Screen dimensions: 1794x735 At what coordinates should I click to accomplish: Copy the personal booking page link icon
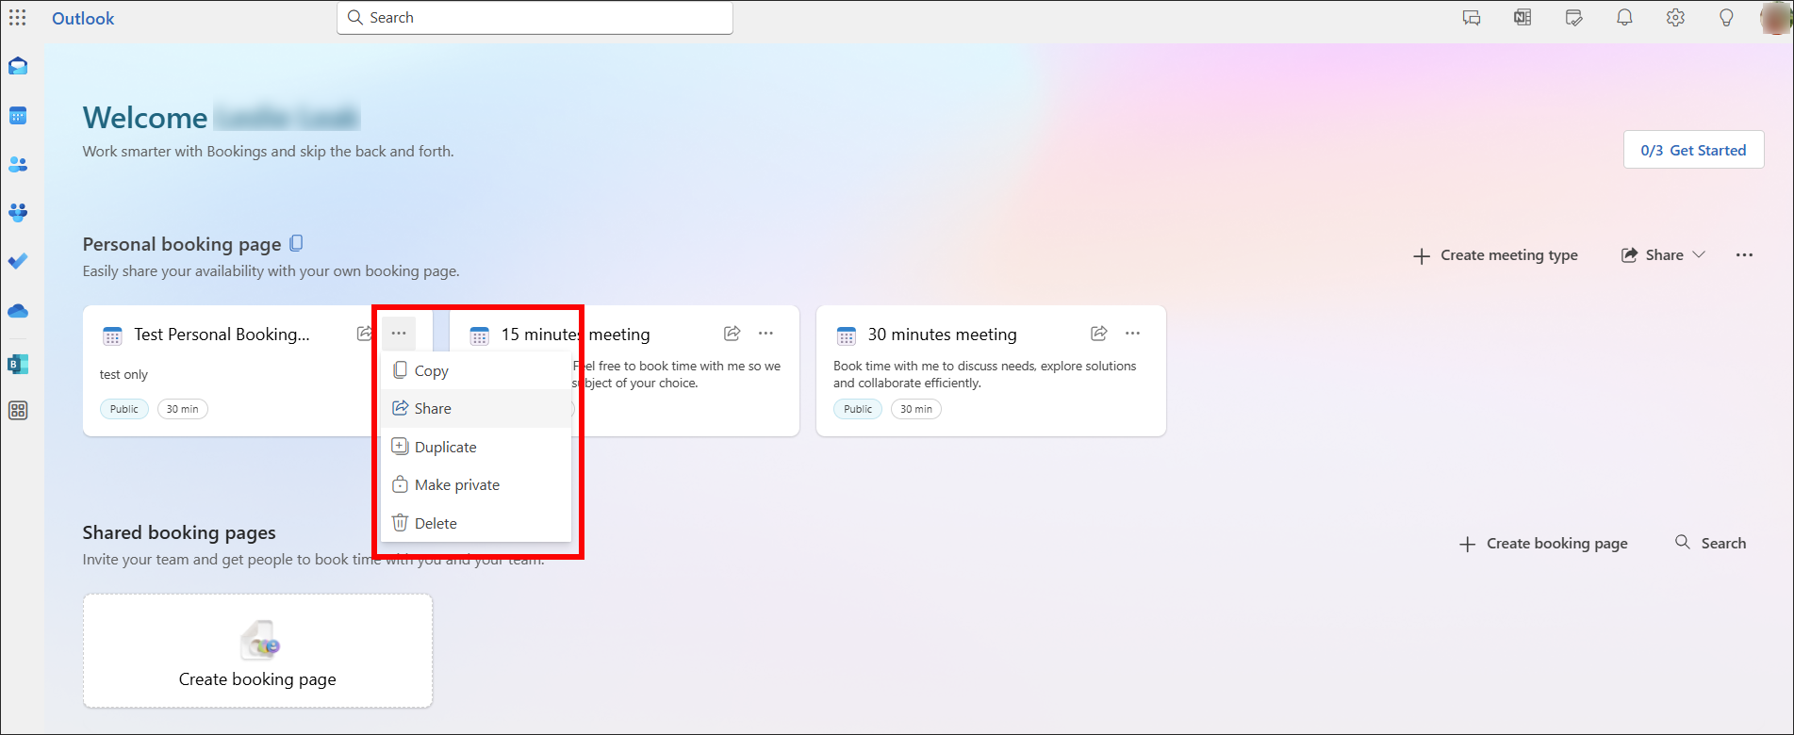click(x=296, y=244)
